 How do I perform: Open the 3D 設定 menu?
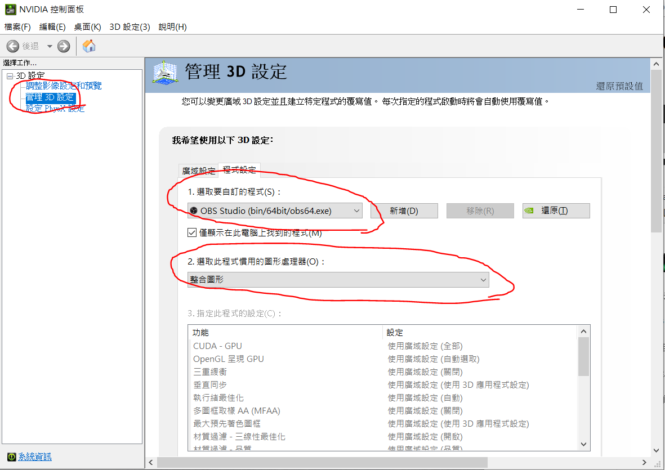click(130, 27)
